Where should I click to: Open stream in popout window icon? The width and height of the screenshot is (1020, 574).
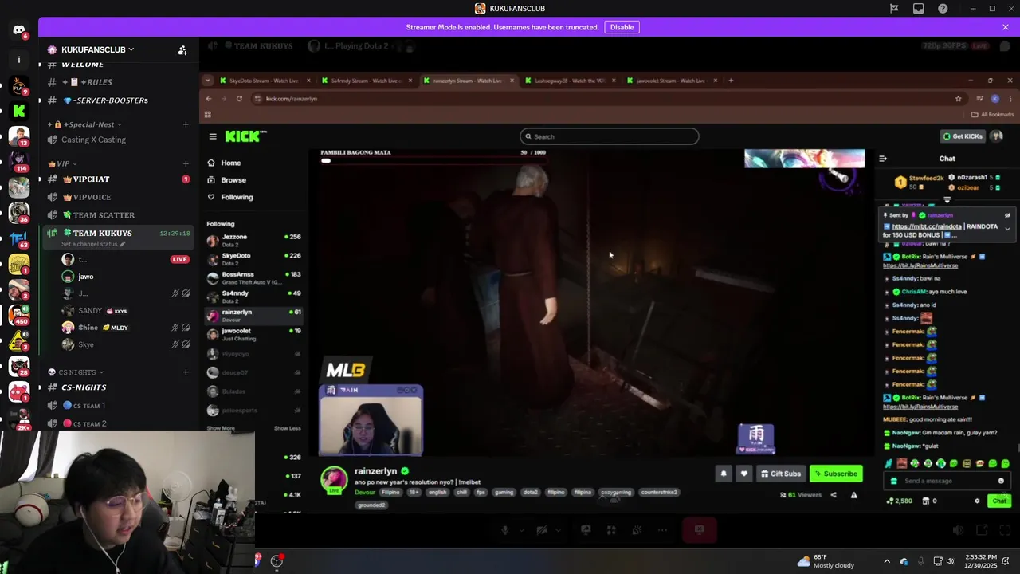point(982,530)
